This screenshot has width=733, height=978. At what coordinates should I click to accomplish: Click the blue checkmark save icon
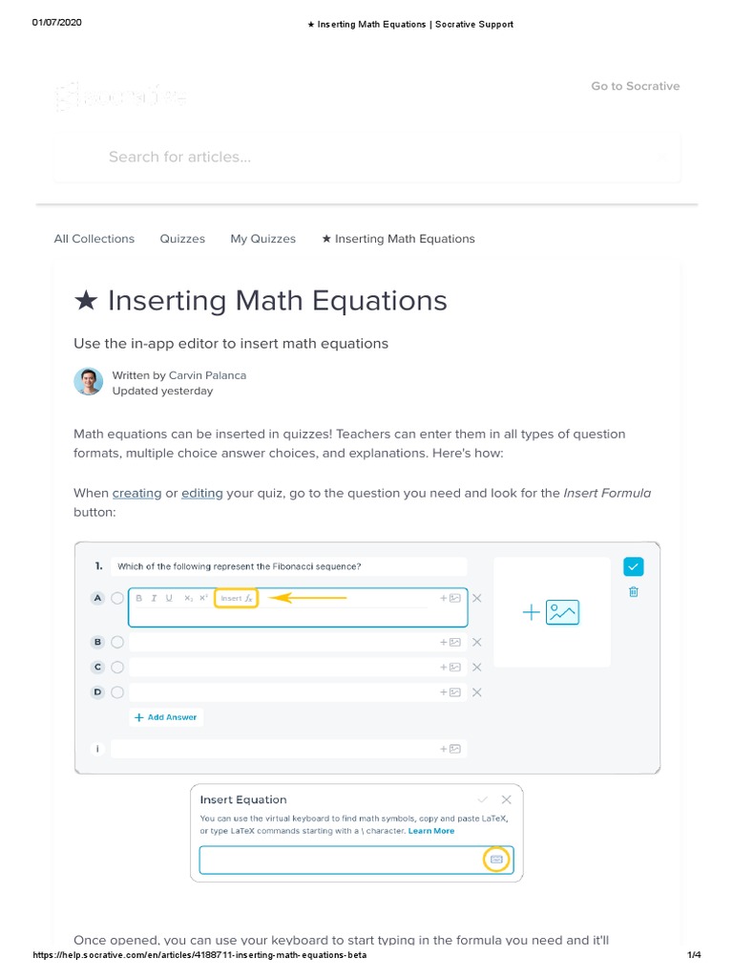click(633, 567)
